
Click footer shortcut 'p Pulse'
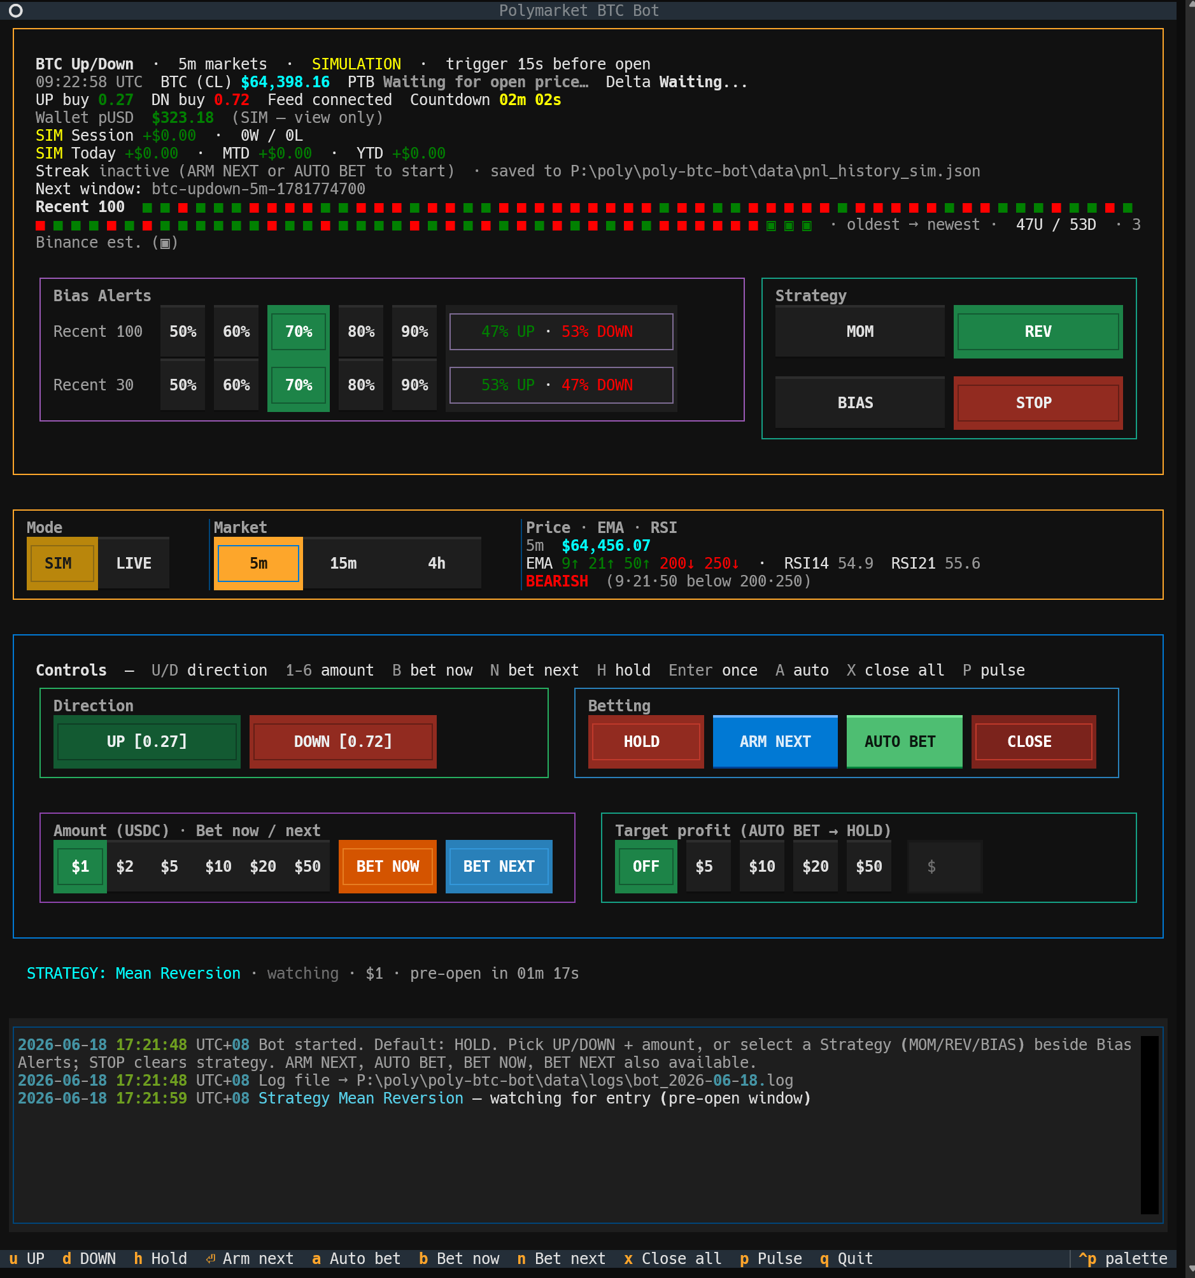771,1258
